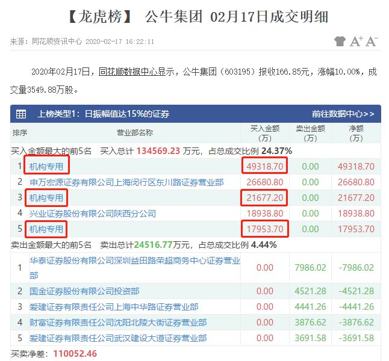The width and height of the screenshot is (389, 361).
Task: Select the 排序 column header
Action: [20, 133]
